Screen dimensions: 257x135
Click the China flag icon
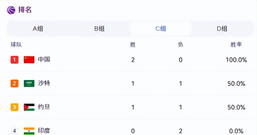(x=29, y=60)
